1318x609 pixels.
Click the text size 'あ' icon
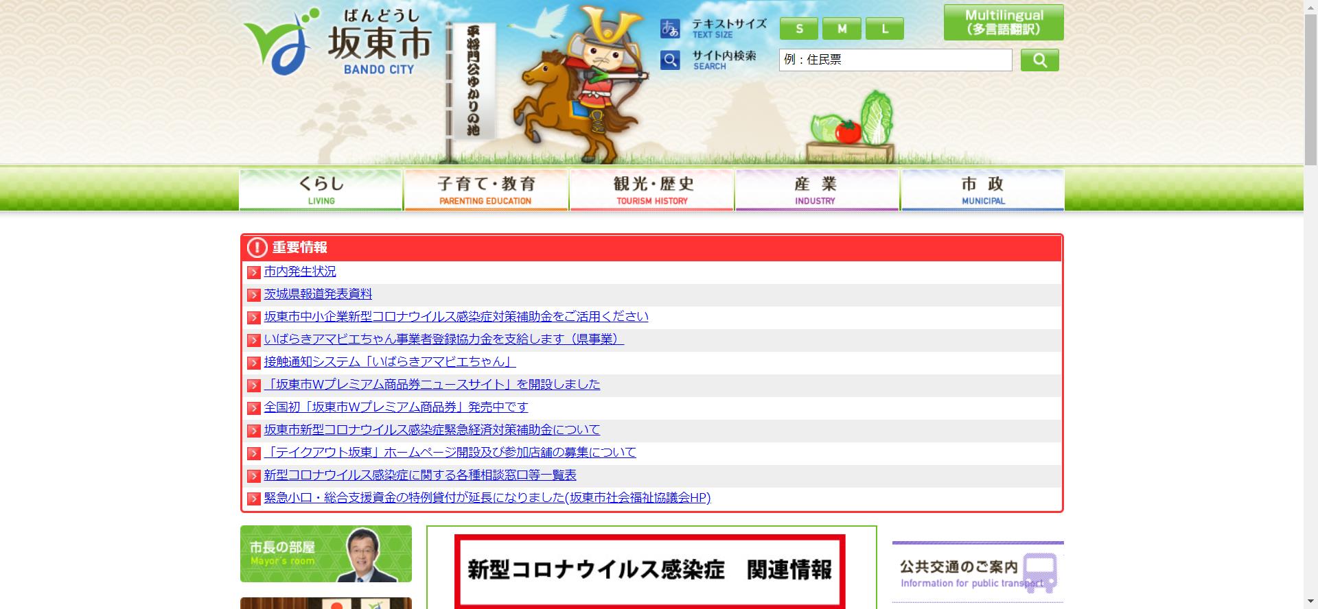tap(670, 29)
